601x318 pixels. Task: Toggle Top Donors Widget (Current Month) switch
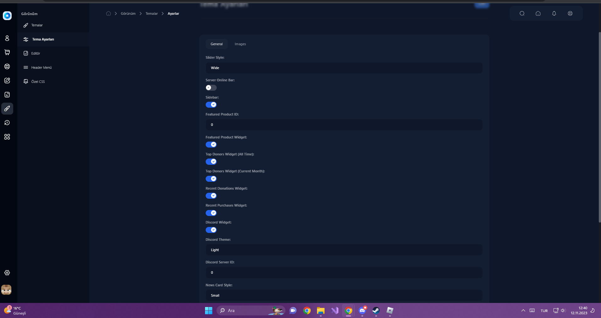click(211, 179)
